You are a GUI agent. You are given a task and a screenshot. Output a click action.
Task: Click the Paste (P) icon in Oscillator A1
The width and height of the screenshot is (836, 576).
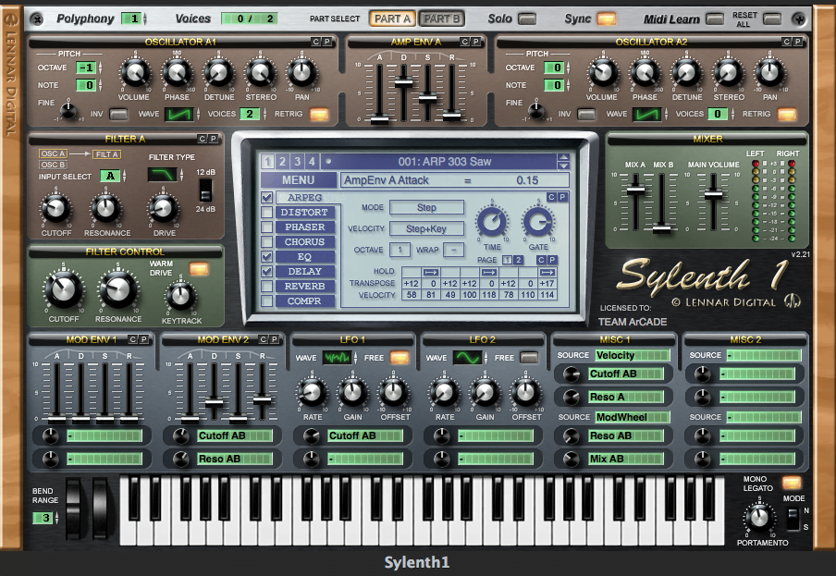[x=326, y=42]
